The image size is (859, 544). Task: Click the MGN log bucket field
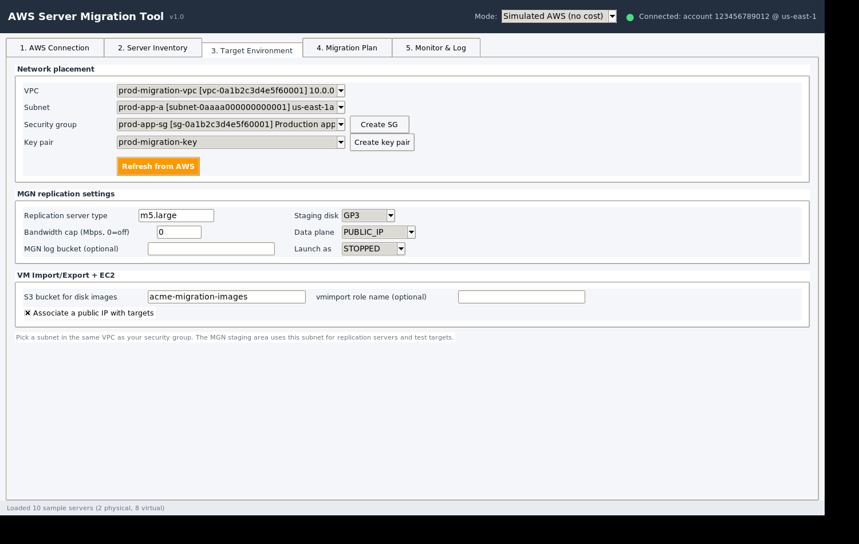211,249
